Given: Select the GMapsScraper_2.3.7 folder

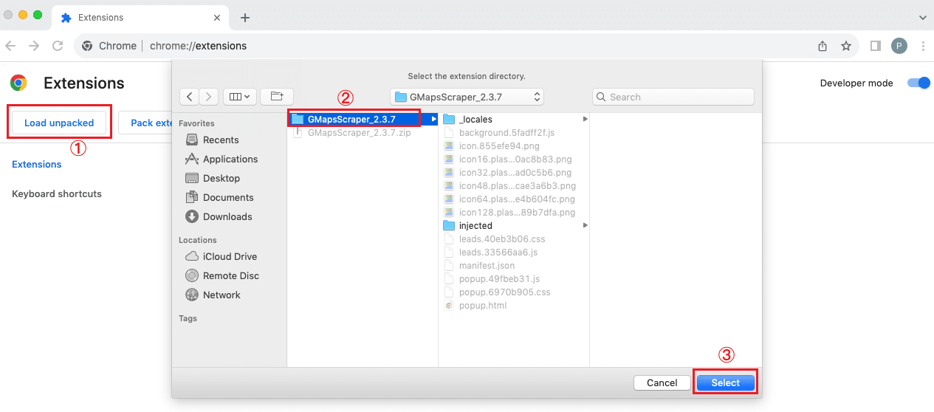Looking at the screenshot, I should click(x=362, y=119).
